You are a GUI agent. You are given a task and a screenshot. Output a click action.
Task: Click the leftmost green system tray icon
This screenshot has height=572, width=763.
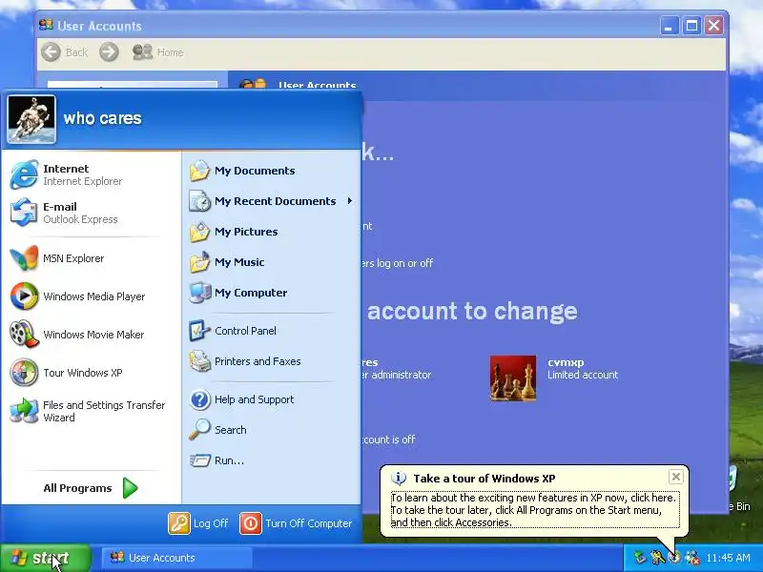640,558
